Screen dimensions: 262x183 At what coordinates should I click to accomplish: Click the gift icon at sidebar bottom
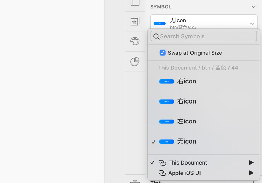[x=135, y=182]
